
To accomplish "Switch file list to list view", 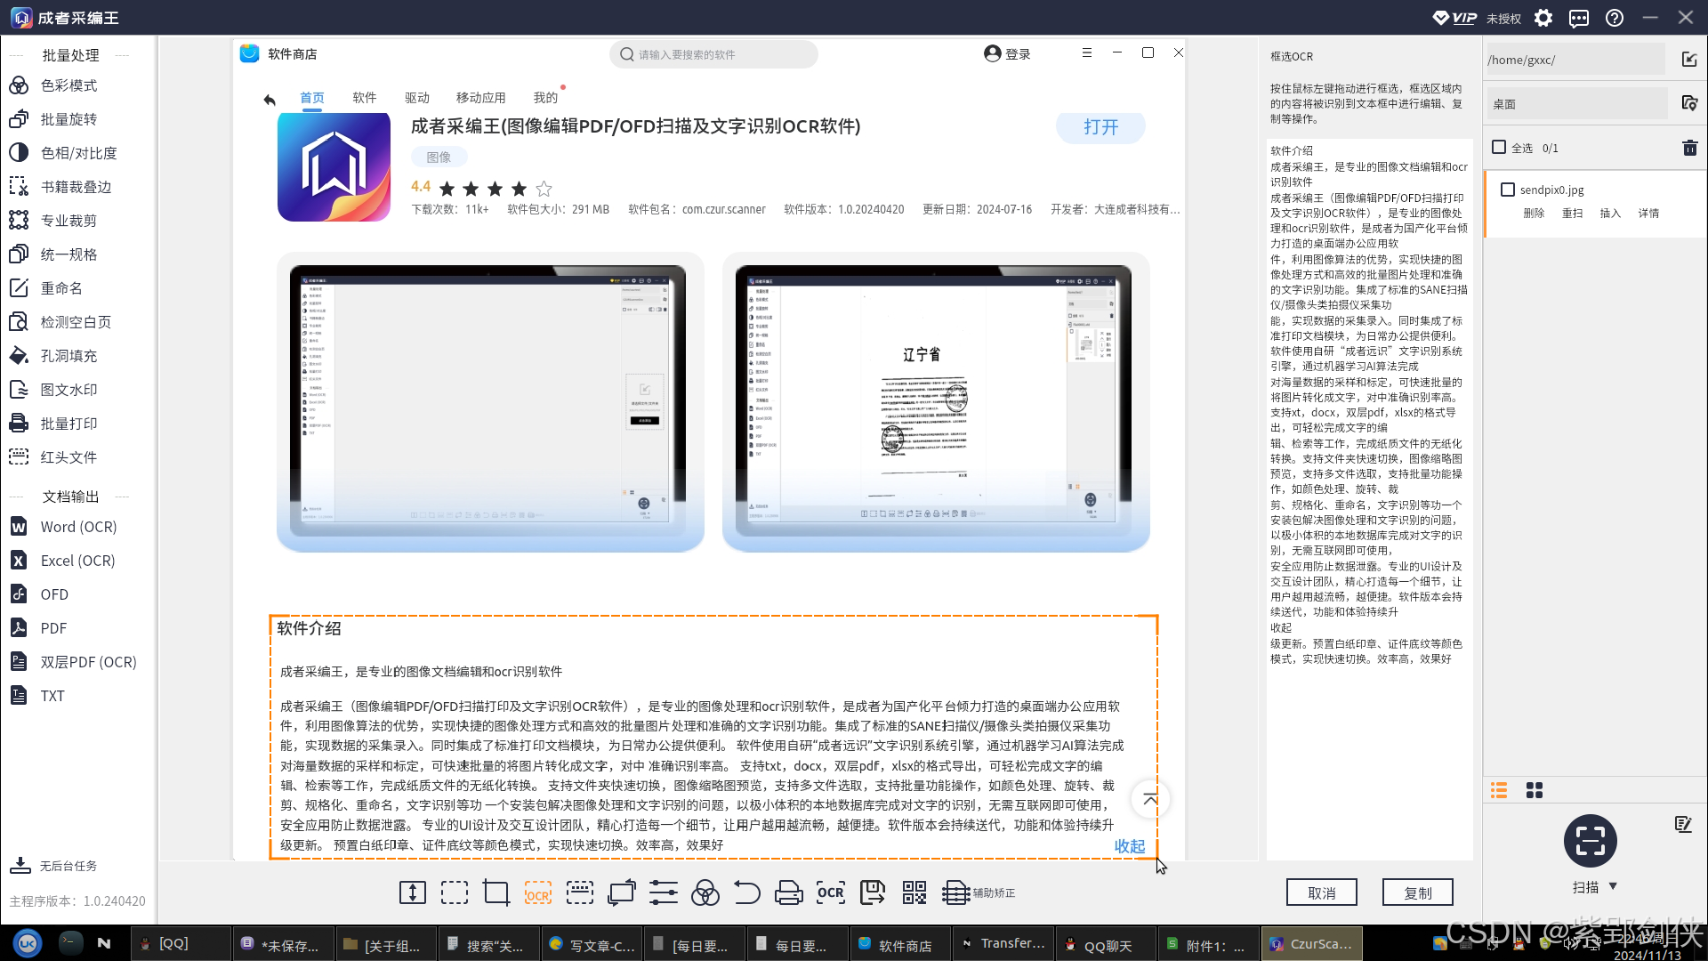I will point(1499,790).
